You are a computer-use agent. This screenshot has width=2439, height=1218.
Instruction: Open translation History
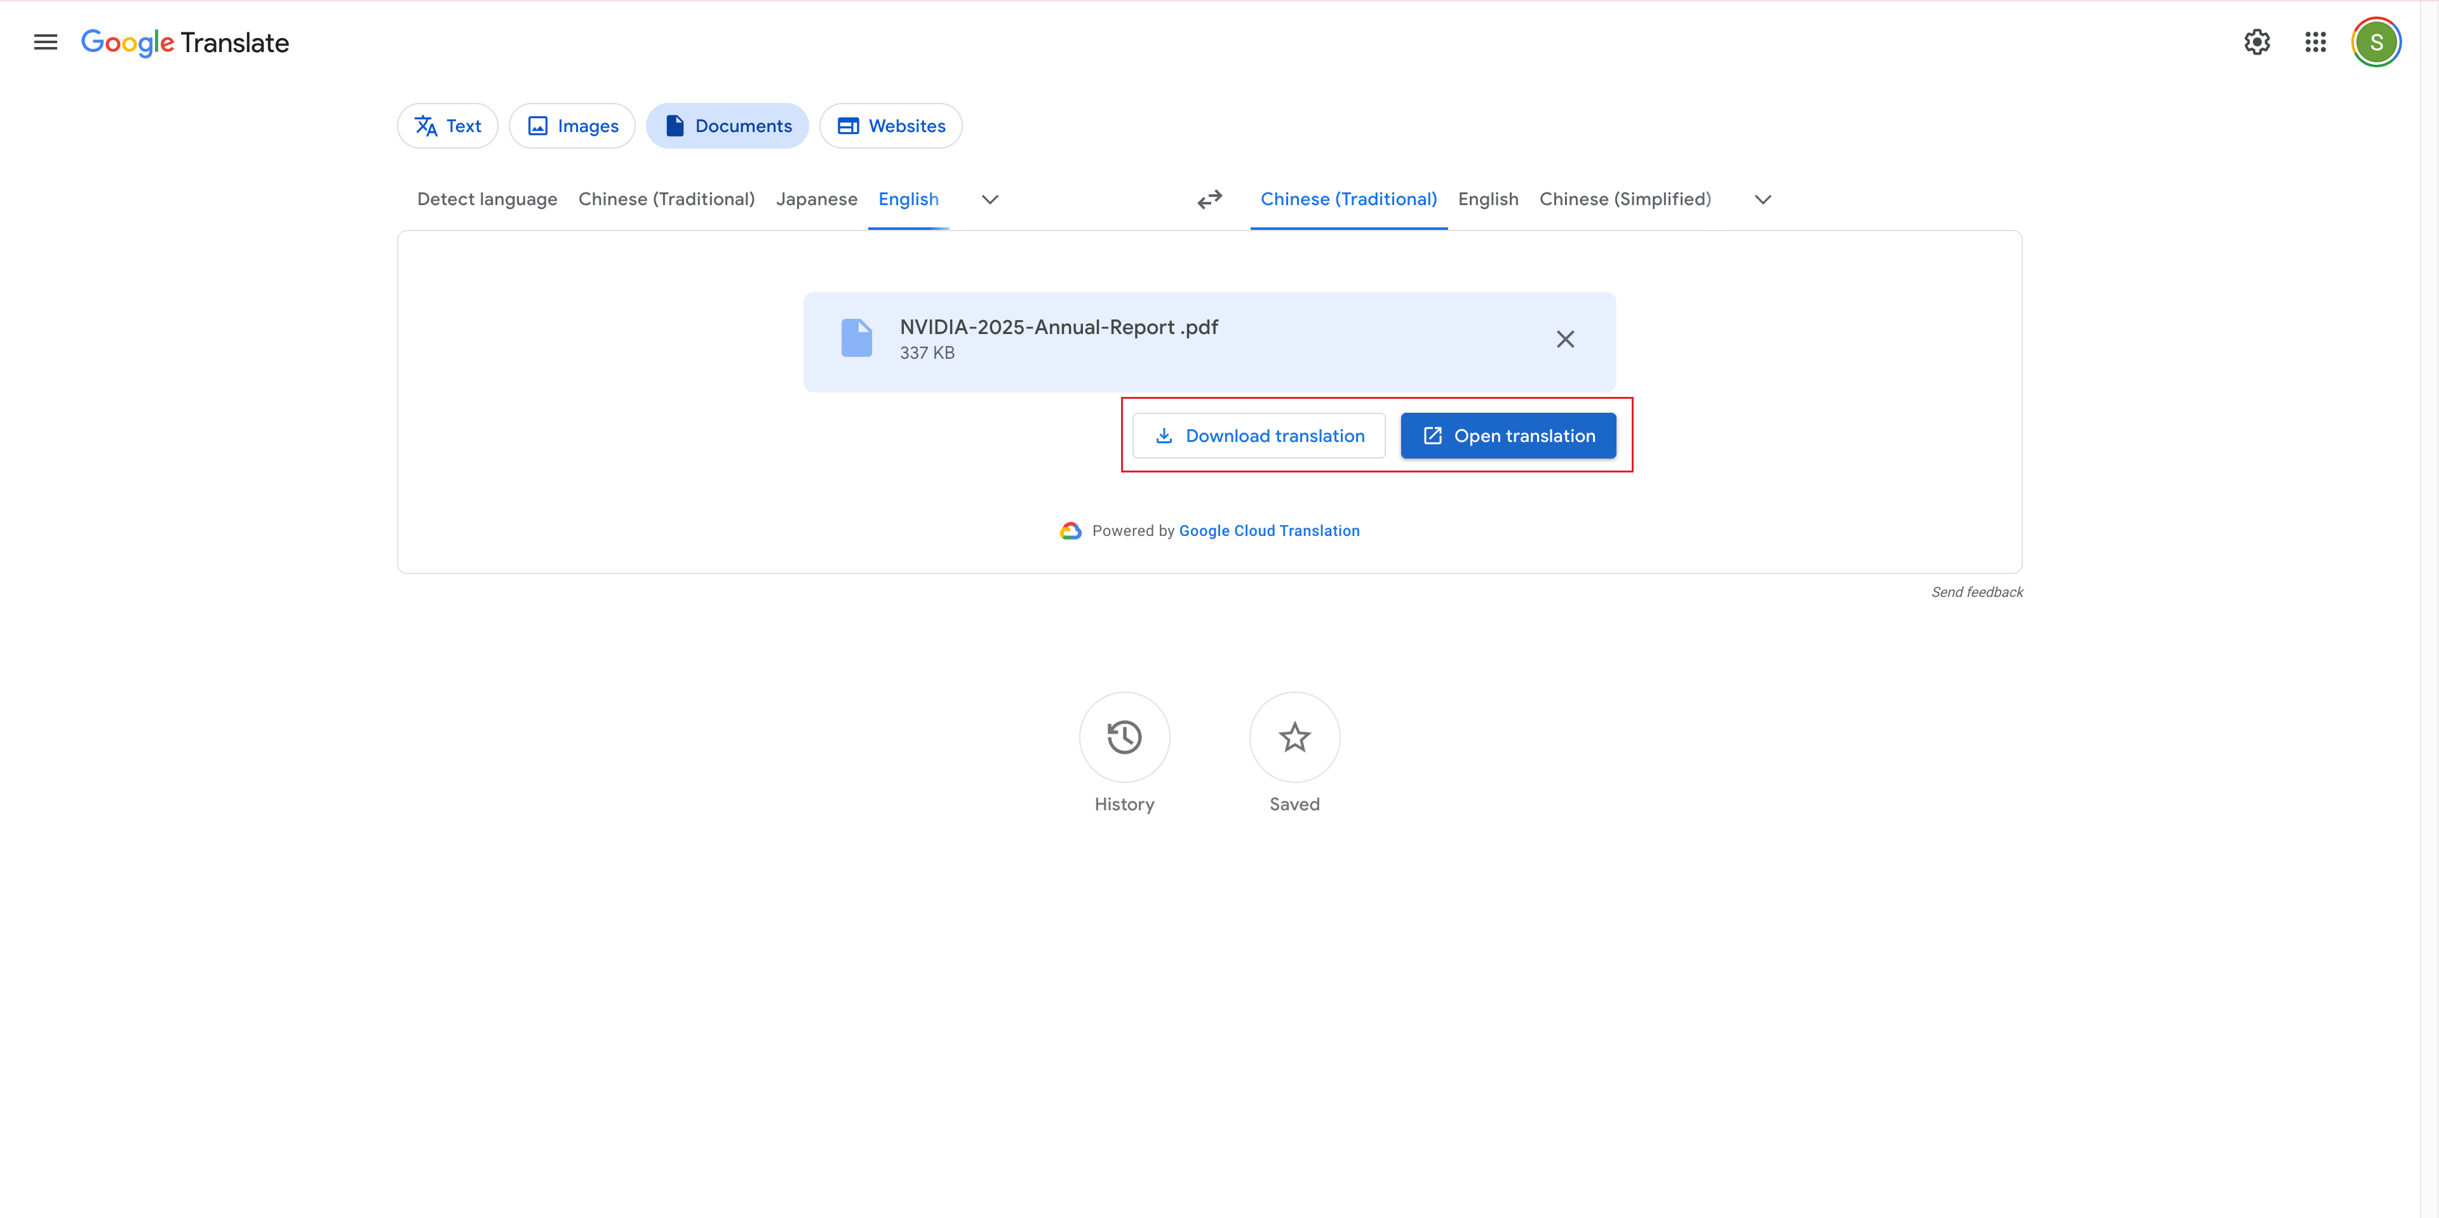[1124, 737]
